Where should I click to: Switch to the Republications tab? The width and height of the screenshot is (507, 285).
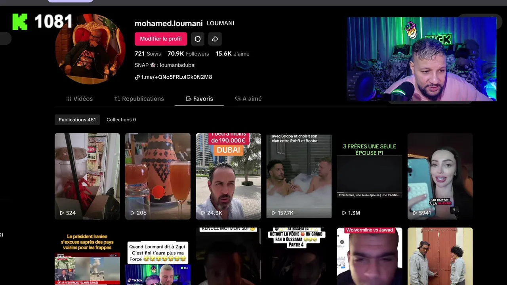(x=139, y=99)
